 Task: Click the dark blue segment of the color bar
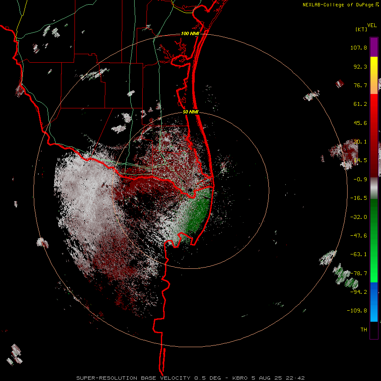(374, 292)
